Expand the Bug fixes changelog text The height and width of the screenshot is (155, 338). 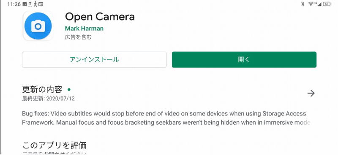(x=166, y=118)
